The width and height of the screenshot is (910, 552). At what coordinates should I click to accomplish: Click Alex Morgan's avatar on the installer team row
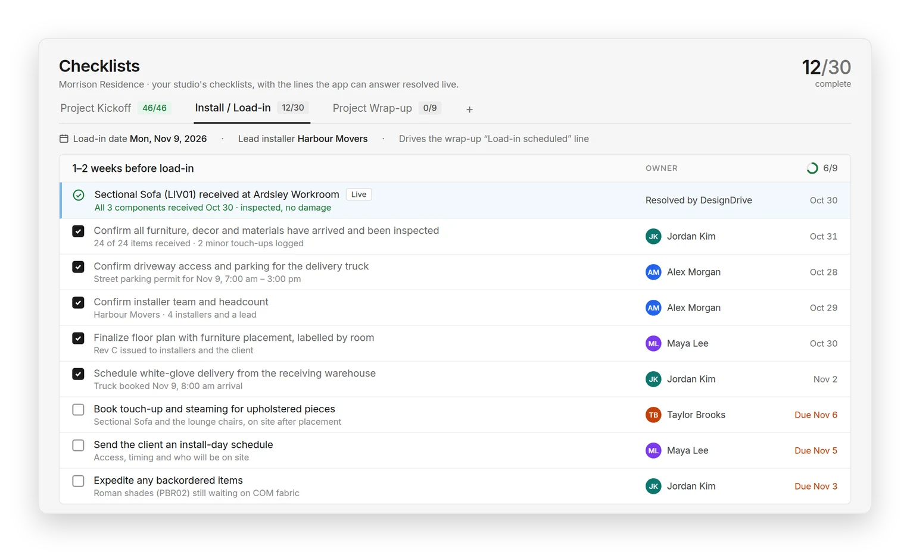653,308
